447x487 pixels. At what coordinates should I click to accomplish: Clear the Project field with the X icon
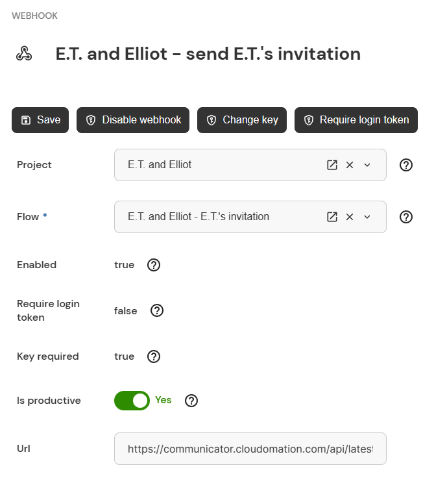[x=350, y=165]
